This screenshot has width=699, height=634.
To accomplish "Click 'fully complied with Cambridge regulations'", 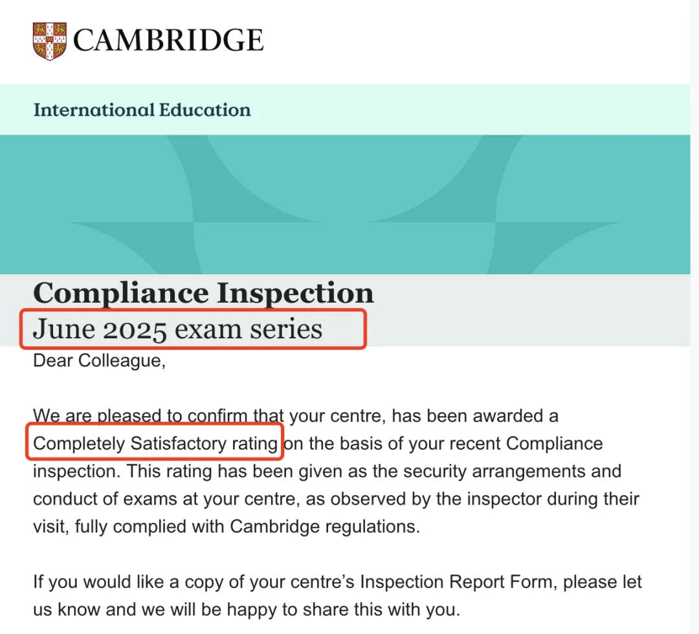I will pos(247,526).
